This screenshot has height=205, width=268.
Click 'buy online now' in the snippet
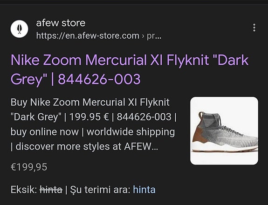tap(45, 132)
